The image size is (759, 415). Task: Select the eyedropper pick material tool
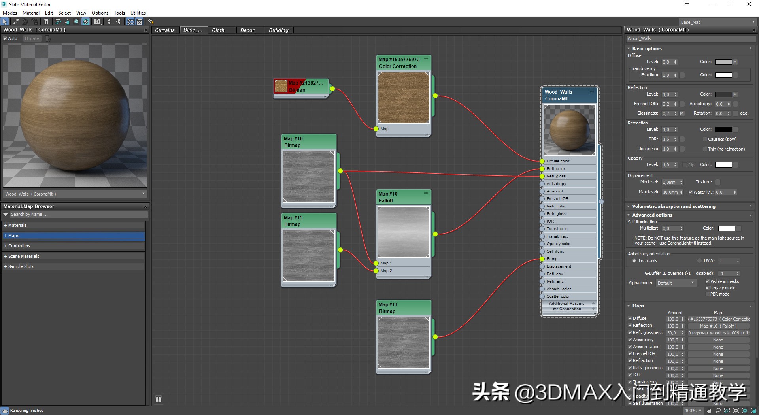pos(16,22)
